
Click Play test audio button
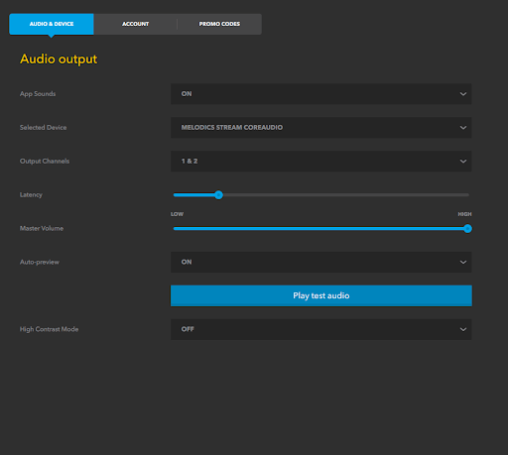[321, 295]
